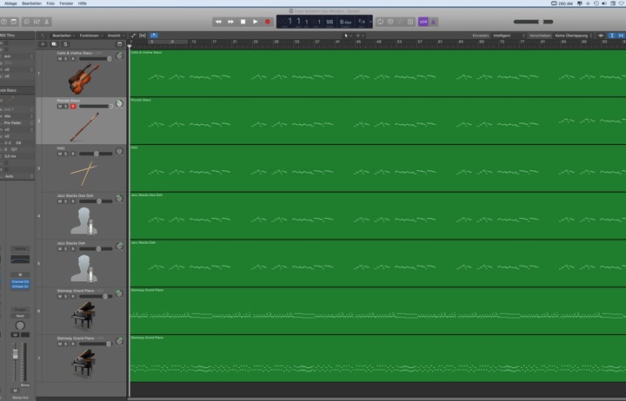The height and width of the screenshot is (401, 626).
Task: Click the global solo S button
Action: [x=65, y=44]
